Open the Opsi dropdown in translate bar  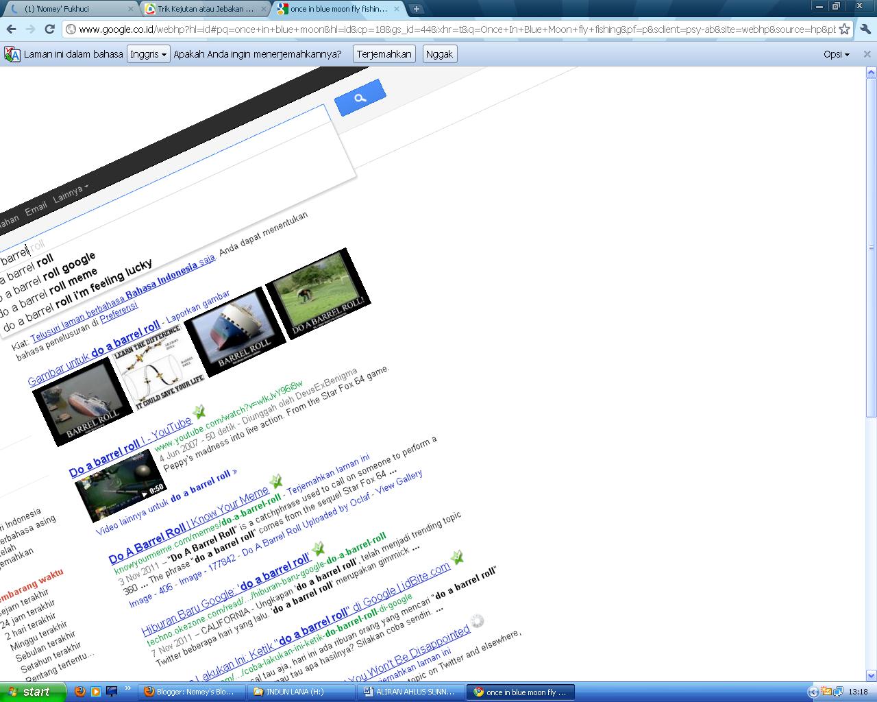(837, 54)
